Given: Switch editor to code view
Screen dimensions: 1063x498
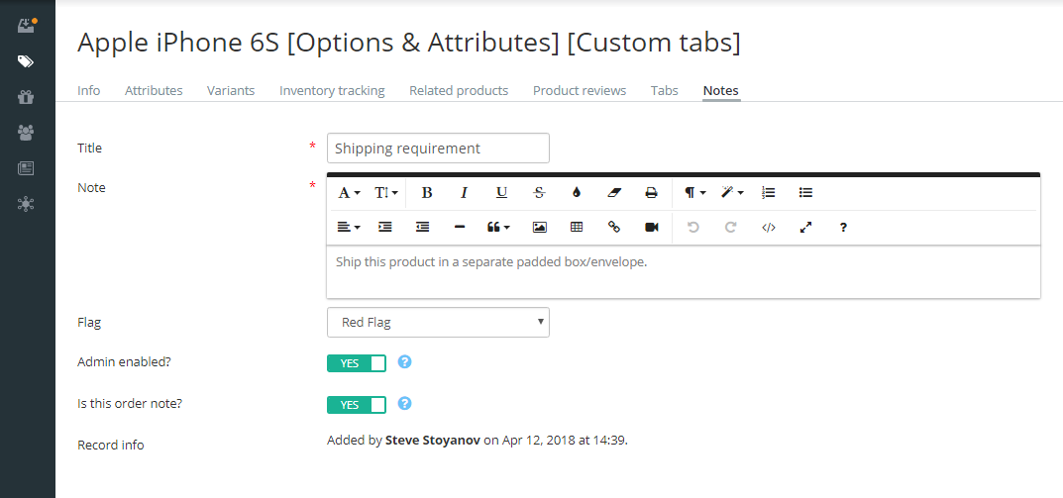Looking at the screenshot, I should coord(768,228).
